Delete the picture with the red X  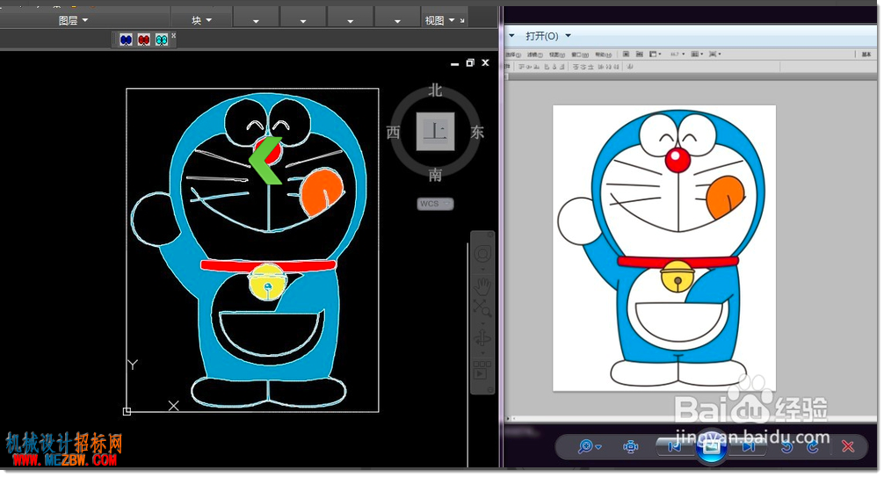[x=847, y=446]
